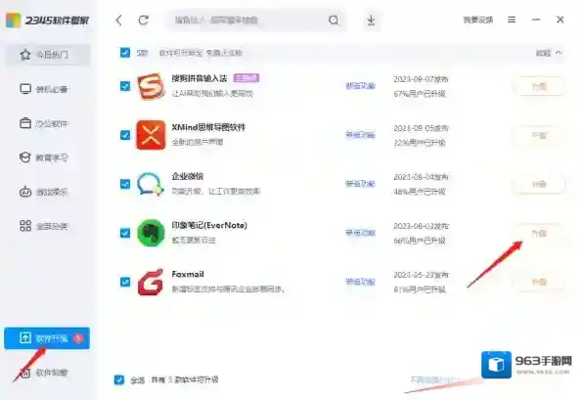Click the 66%用户已升级 text

click(420, 241)
